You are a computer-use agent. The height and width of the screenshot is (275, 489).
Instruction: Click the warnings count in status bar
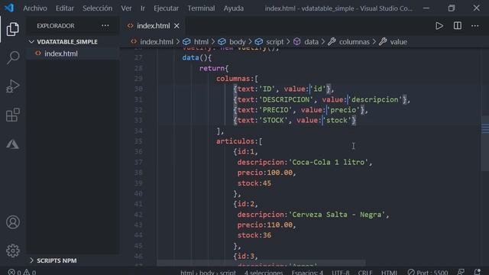pos(30,272)
